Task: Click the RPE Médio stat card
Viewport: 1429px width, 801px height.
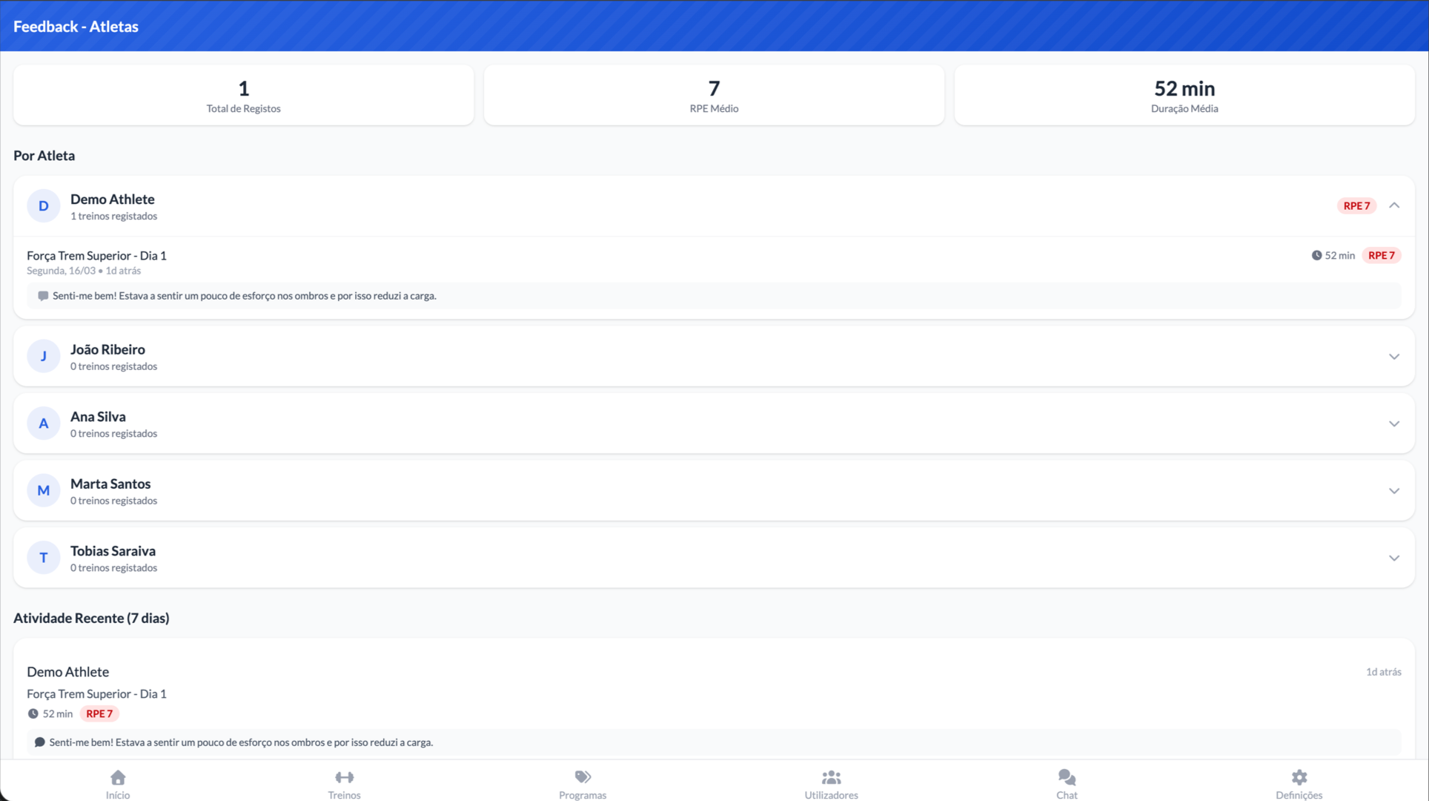Action: [x=714, y=95]
